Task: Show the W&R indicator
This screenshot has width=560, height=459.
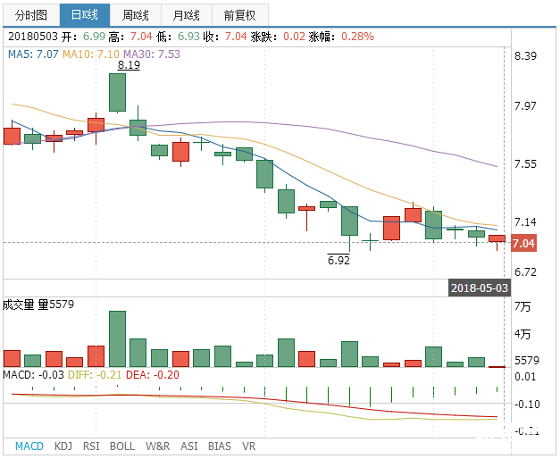Action: pos(157,446)
